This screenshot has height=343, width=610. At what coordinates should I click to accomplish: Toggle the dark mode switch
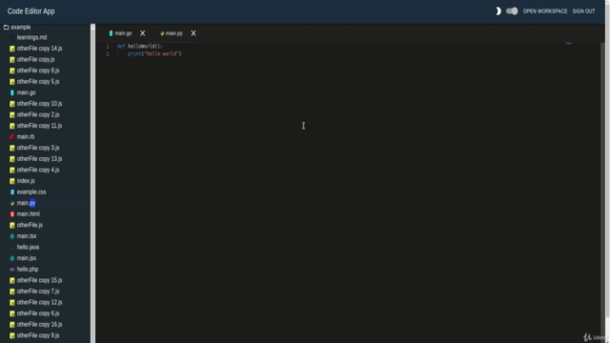[512, 11]
